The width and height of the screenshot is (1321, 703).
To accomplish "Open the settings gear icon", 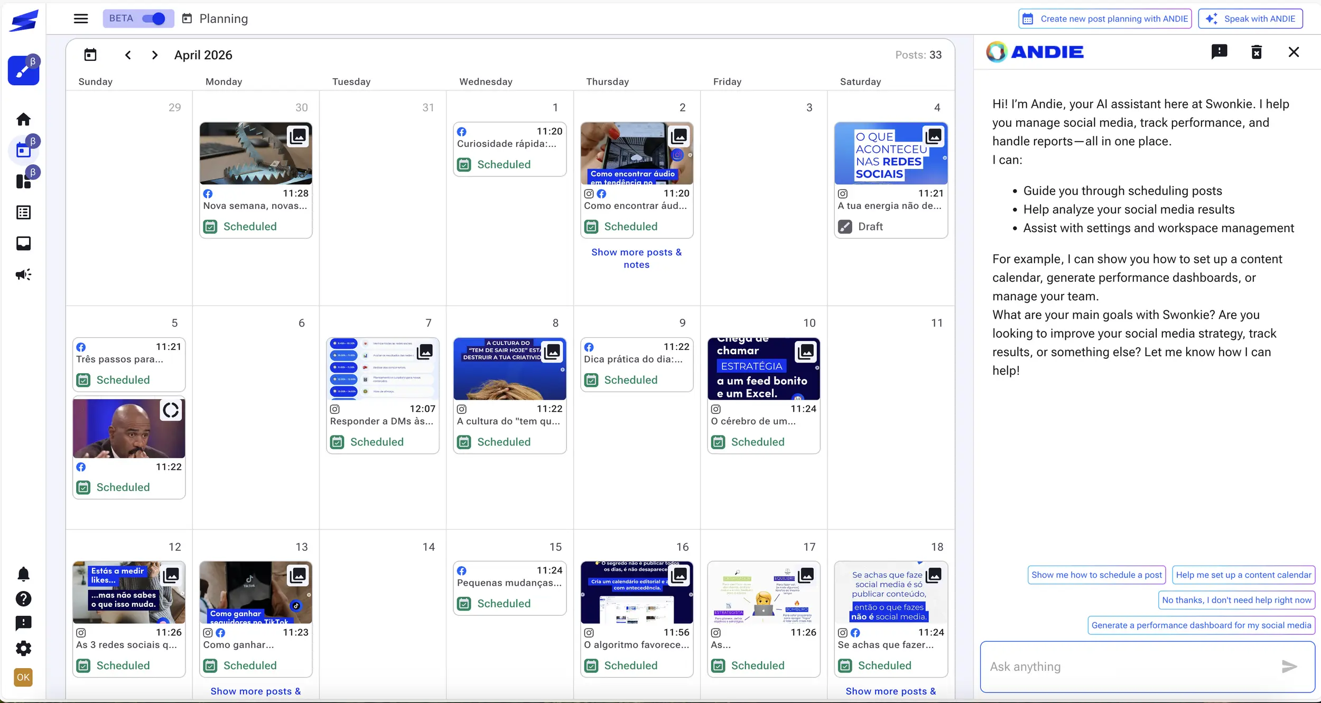I will pos(23,649).
